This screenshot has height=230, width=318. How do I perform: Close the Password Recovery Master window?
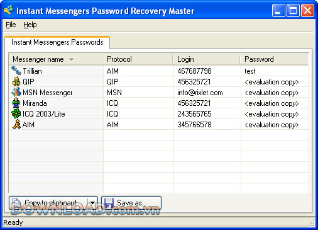click(x=307, y=11)
